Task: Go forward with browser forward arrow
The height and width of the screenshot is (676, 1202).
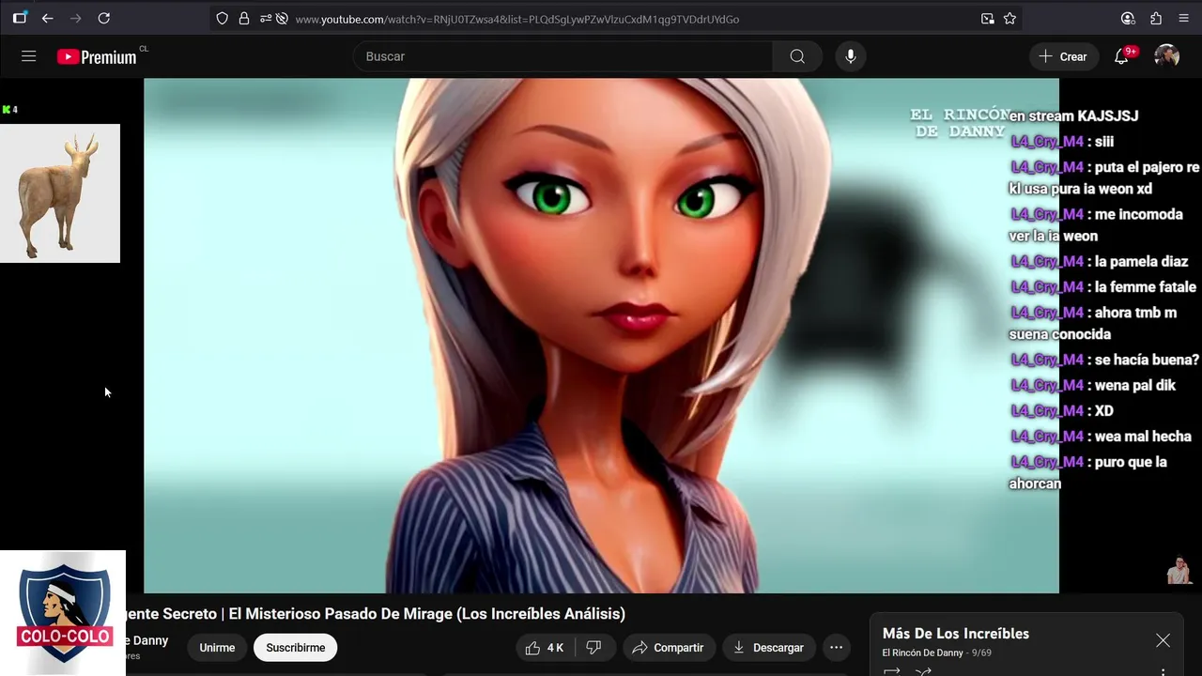Action: pyautogui.click(x=76, y=18)
